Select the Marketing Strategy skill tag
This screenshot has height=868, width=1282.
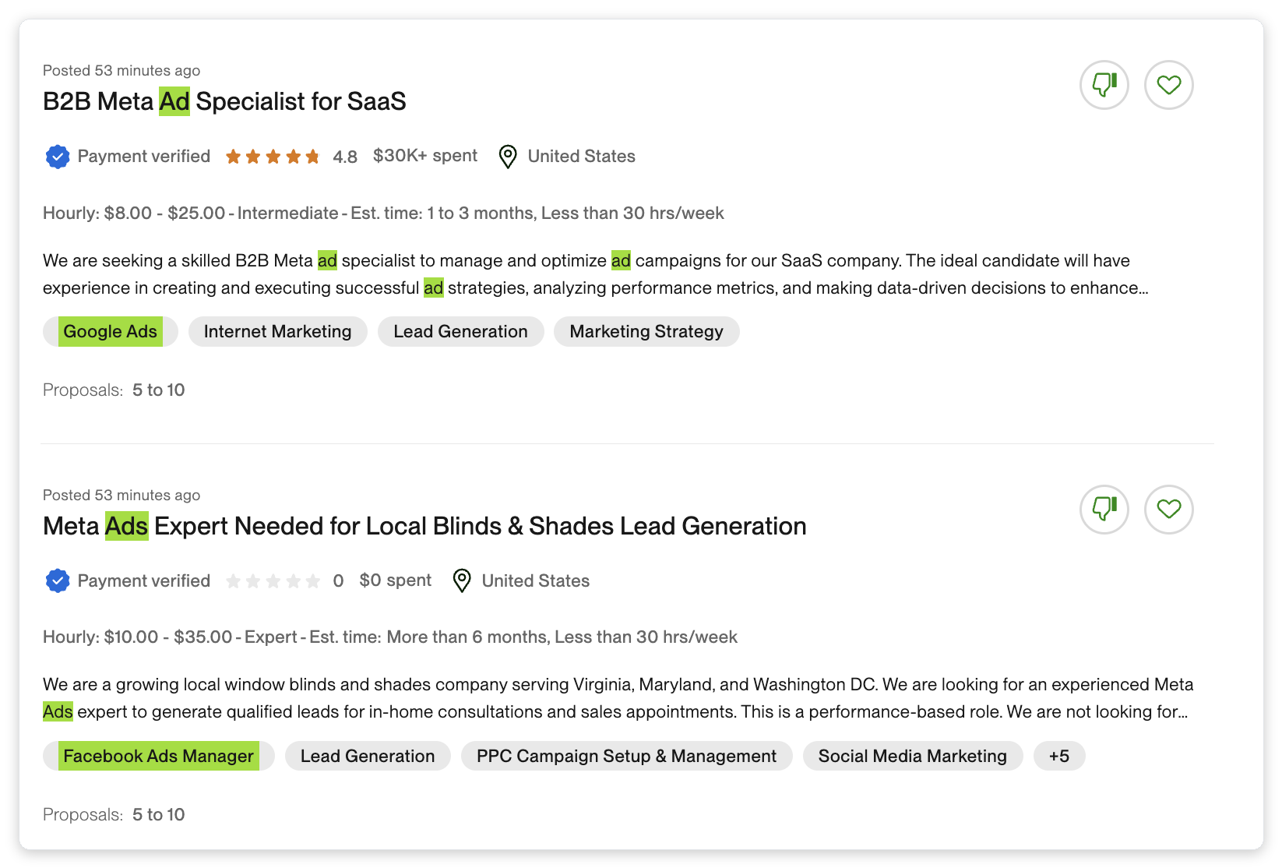[x=646, y=331]
